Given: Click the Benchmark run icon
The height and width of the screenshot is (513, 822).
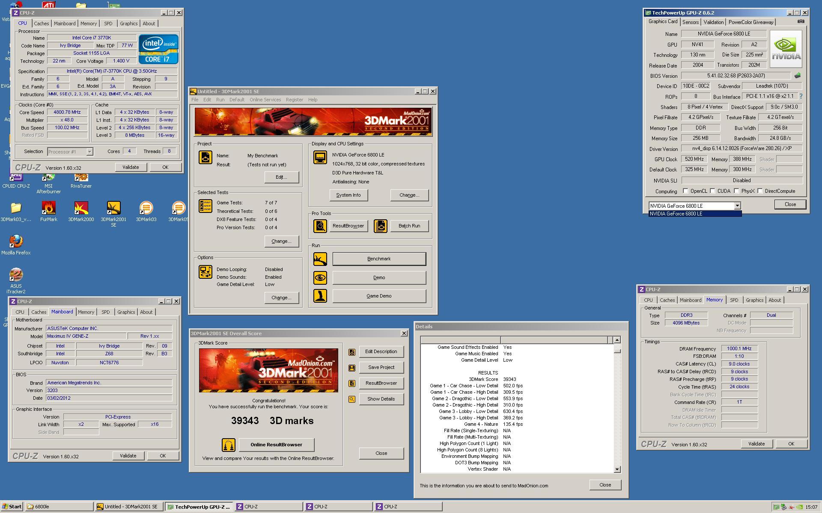Looking at the screenshot, I should click(320, 259).
